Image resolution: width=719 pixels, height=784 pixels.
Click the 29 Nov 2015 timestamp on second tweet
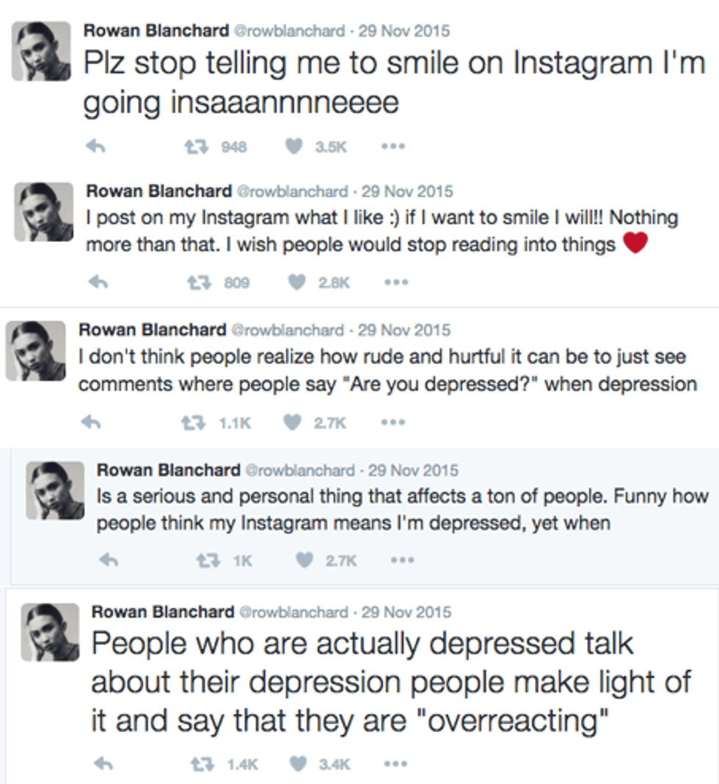point(408,191)
